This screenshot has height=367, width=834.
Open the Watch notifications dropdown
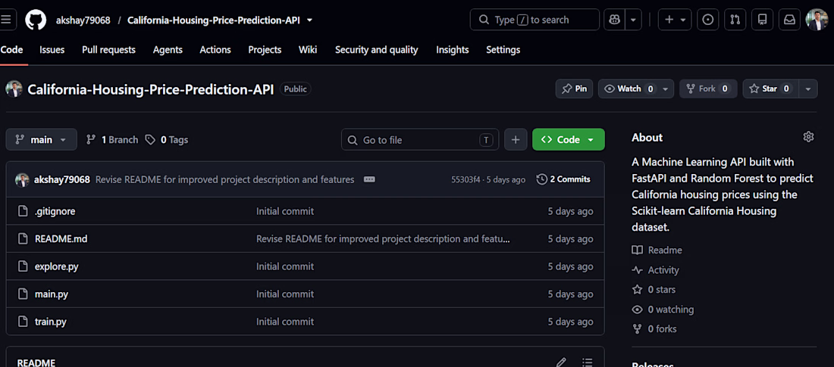[635, 89]
